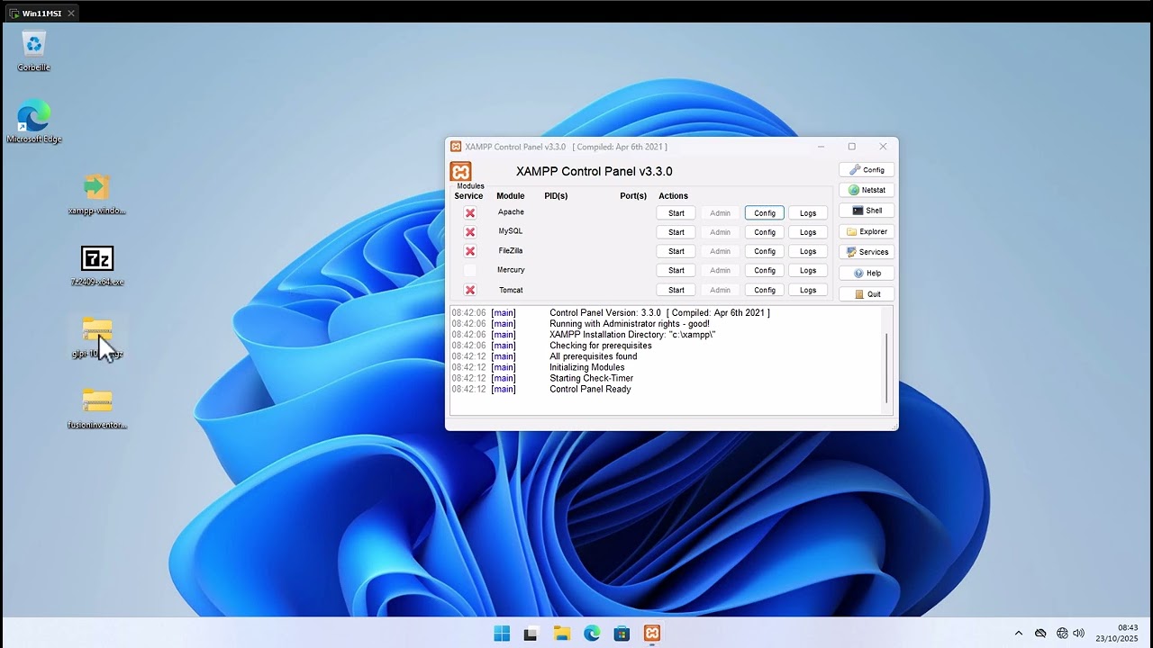Open Microsoft Store from the taskbar
The width and height of the screenshot is (1153, 648).
click(622, 634)
